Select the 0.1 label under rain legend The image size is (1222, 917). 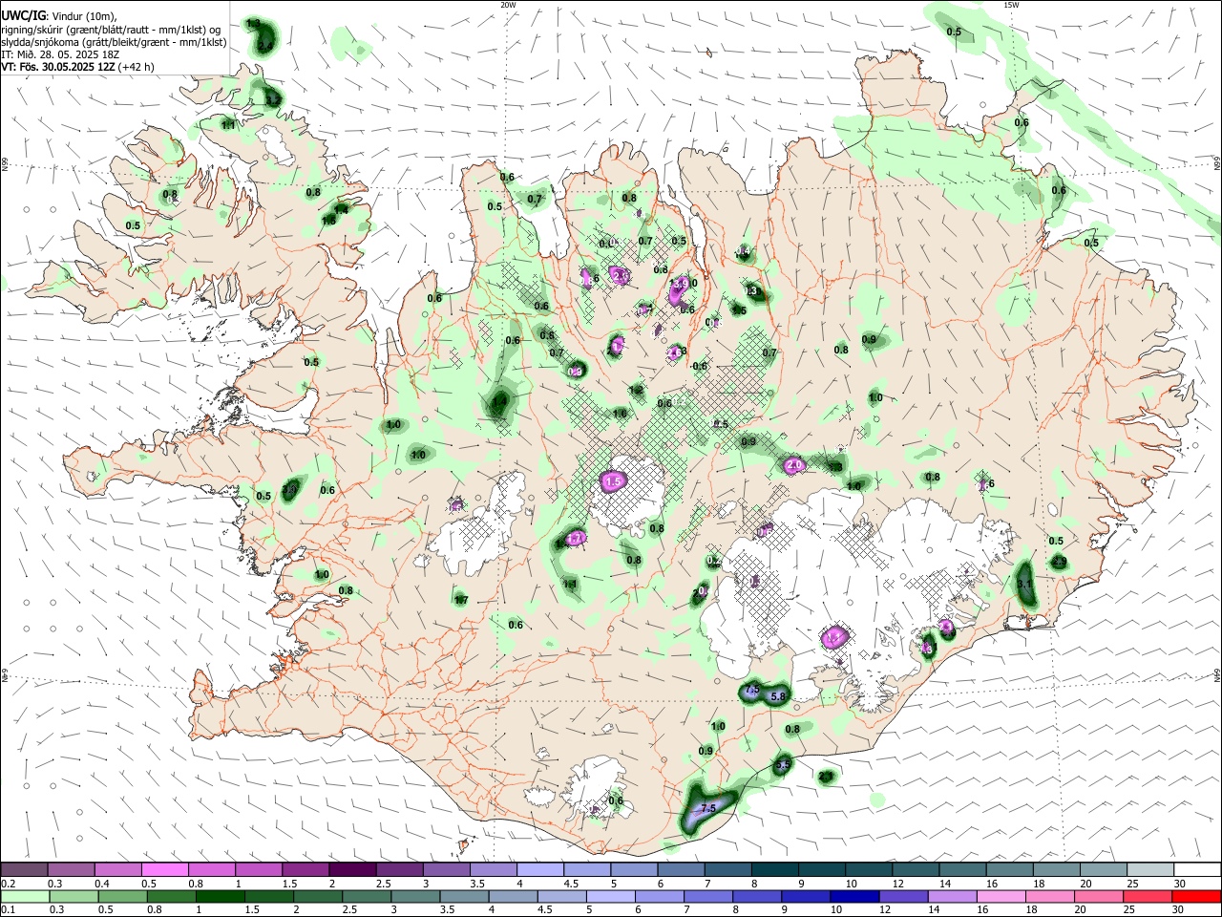[7, 909]
